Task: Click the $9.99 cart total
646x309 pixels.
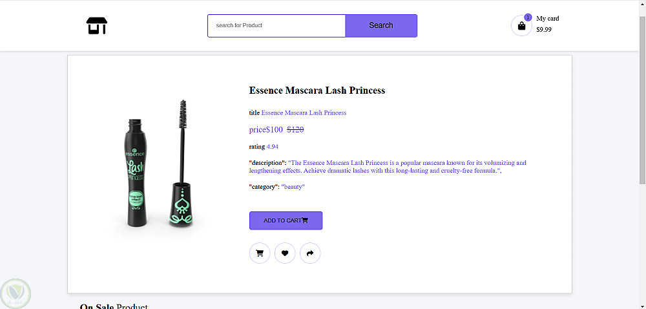Action: tap(544, 30)
